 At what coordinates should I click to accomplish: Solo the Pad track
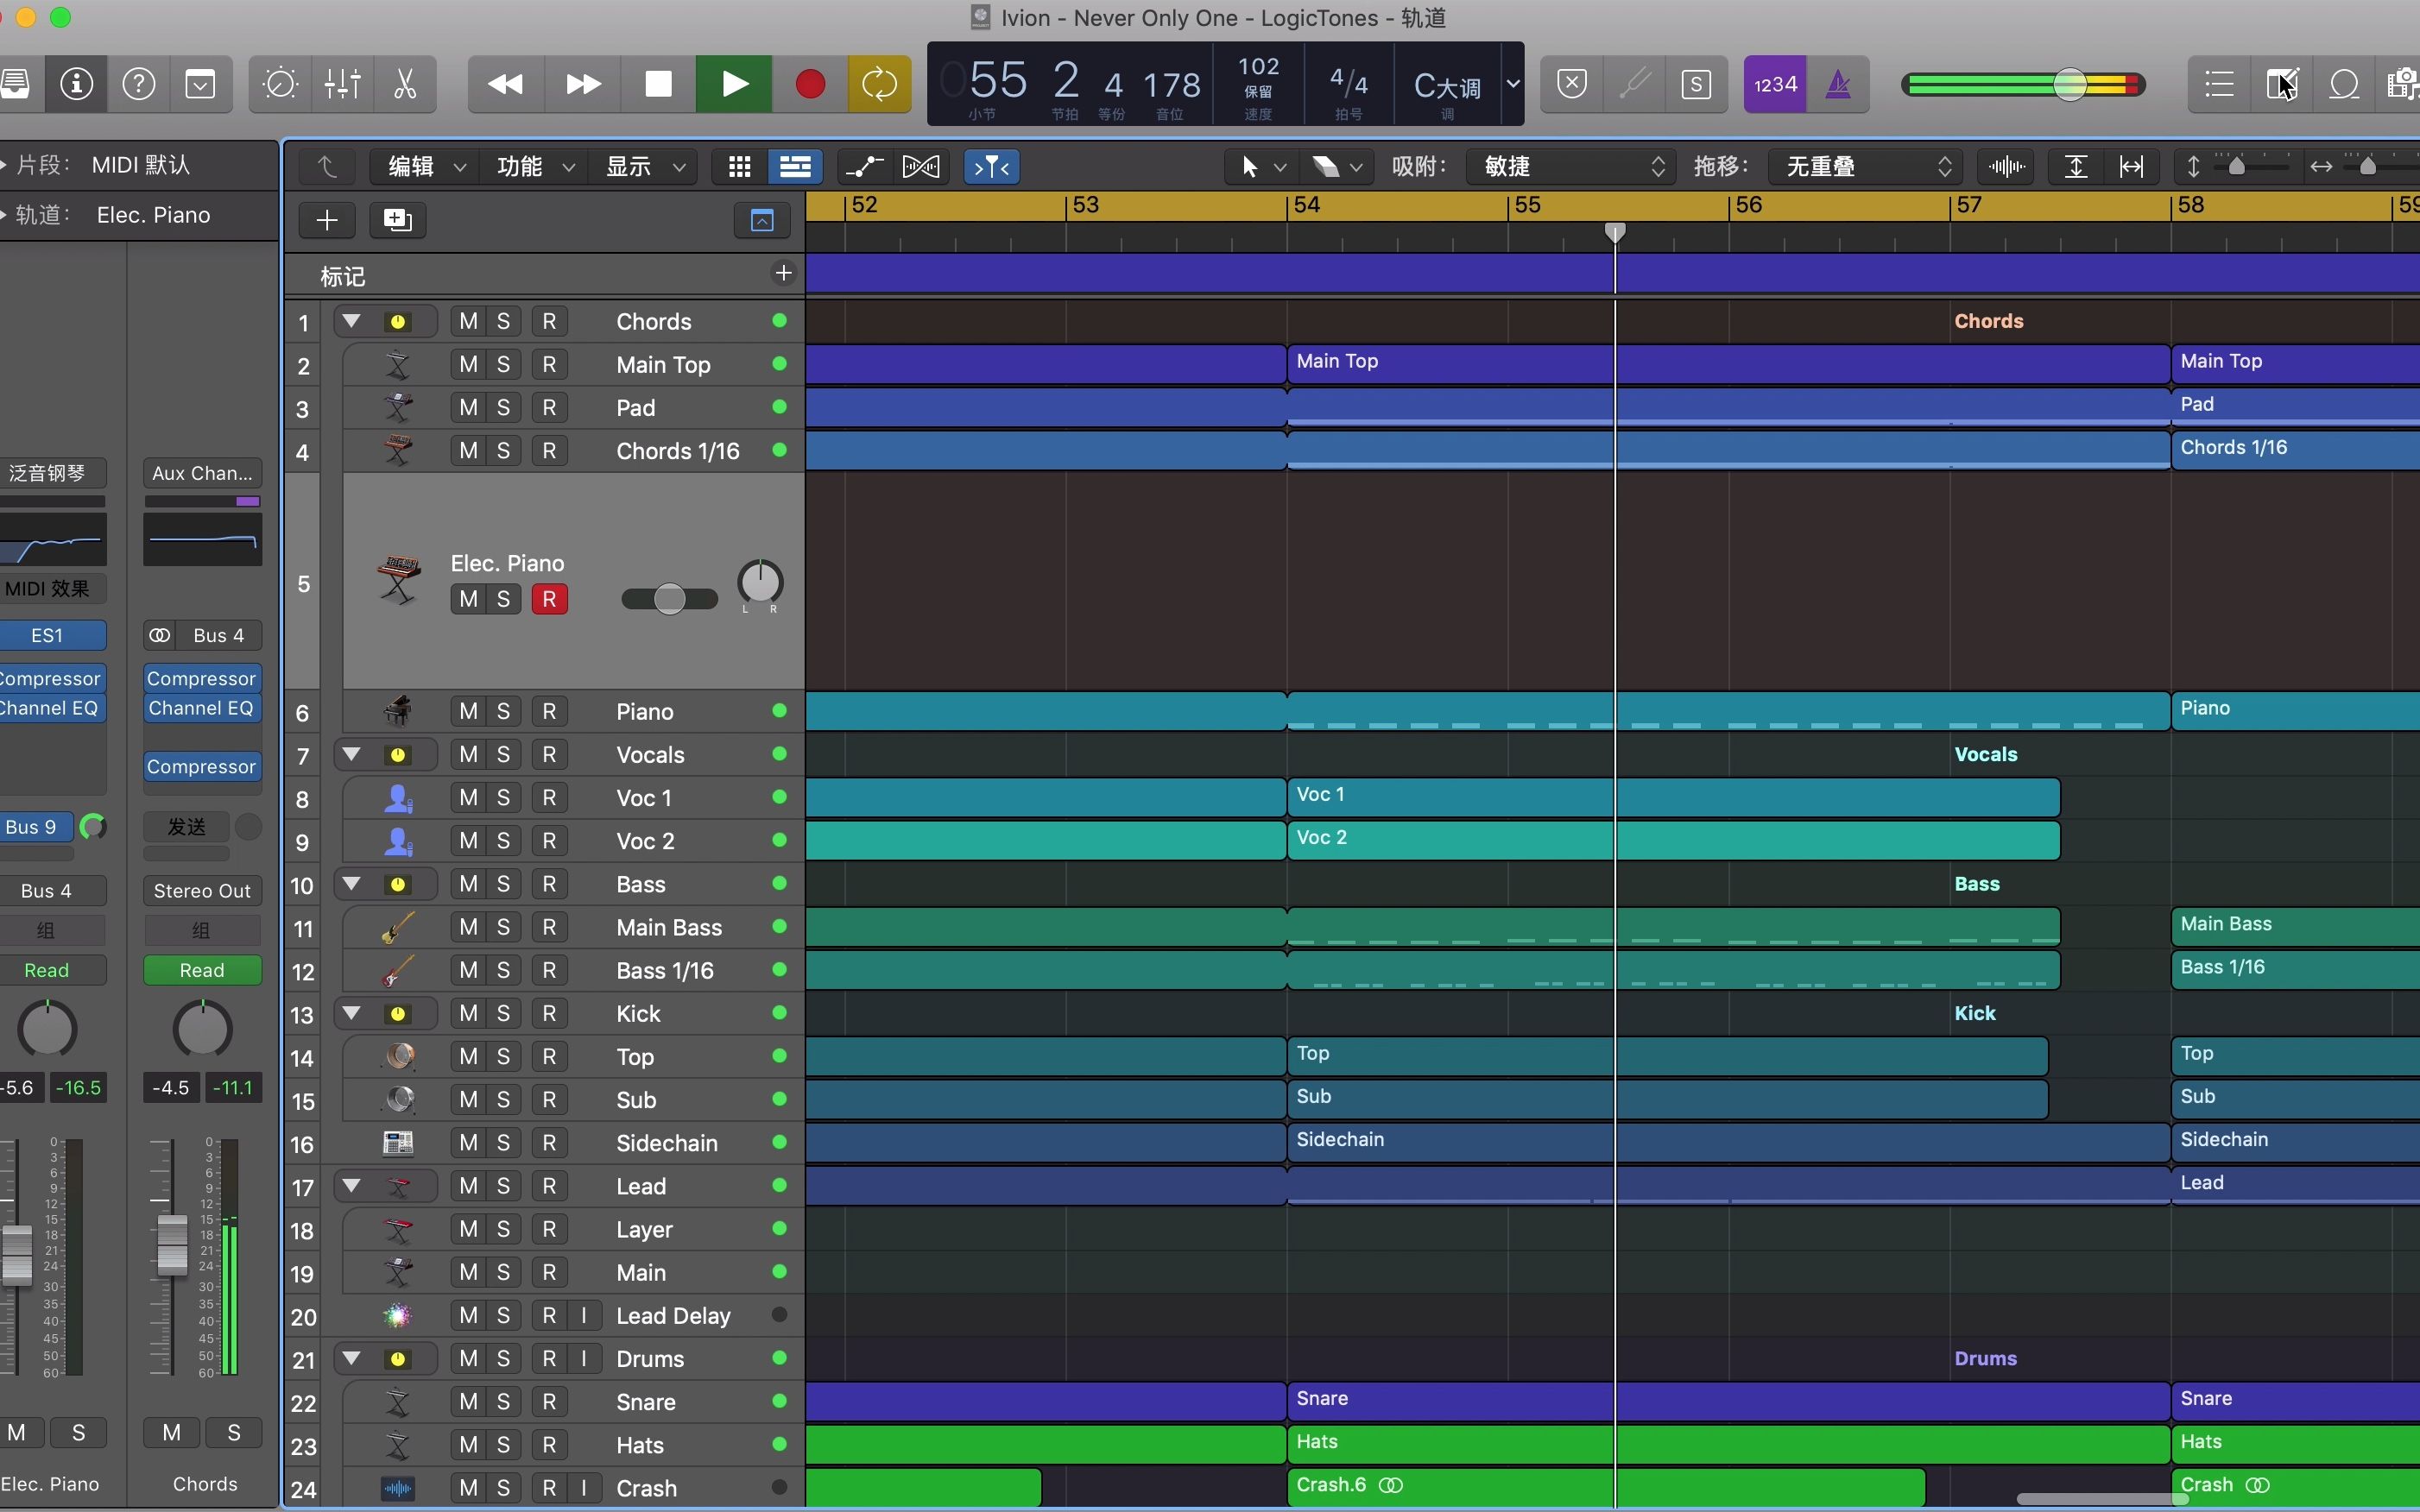click(503, 407)
